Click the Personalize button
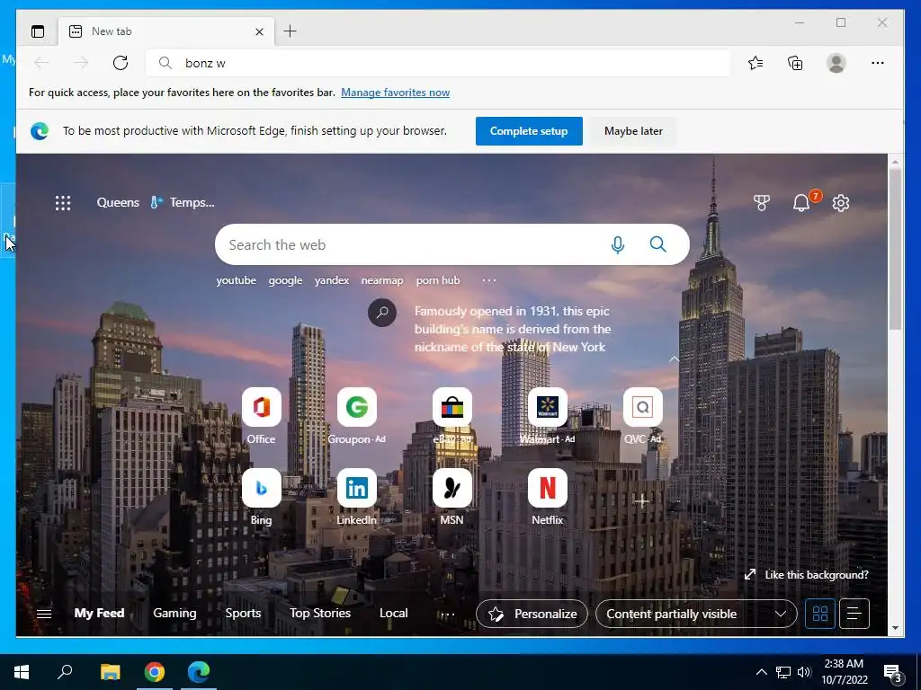Screen dimensions: 921x690 coord(532,614)
